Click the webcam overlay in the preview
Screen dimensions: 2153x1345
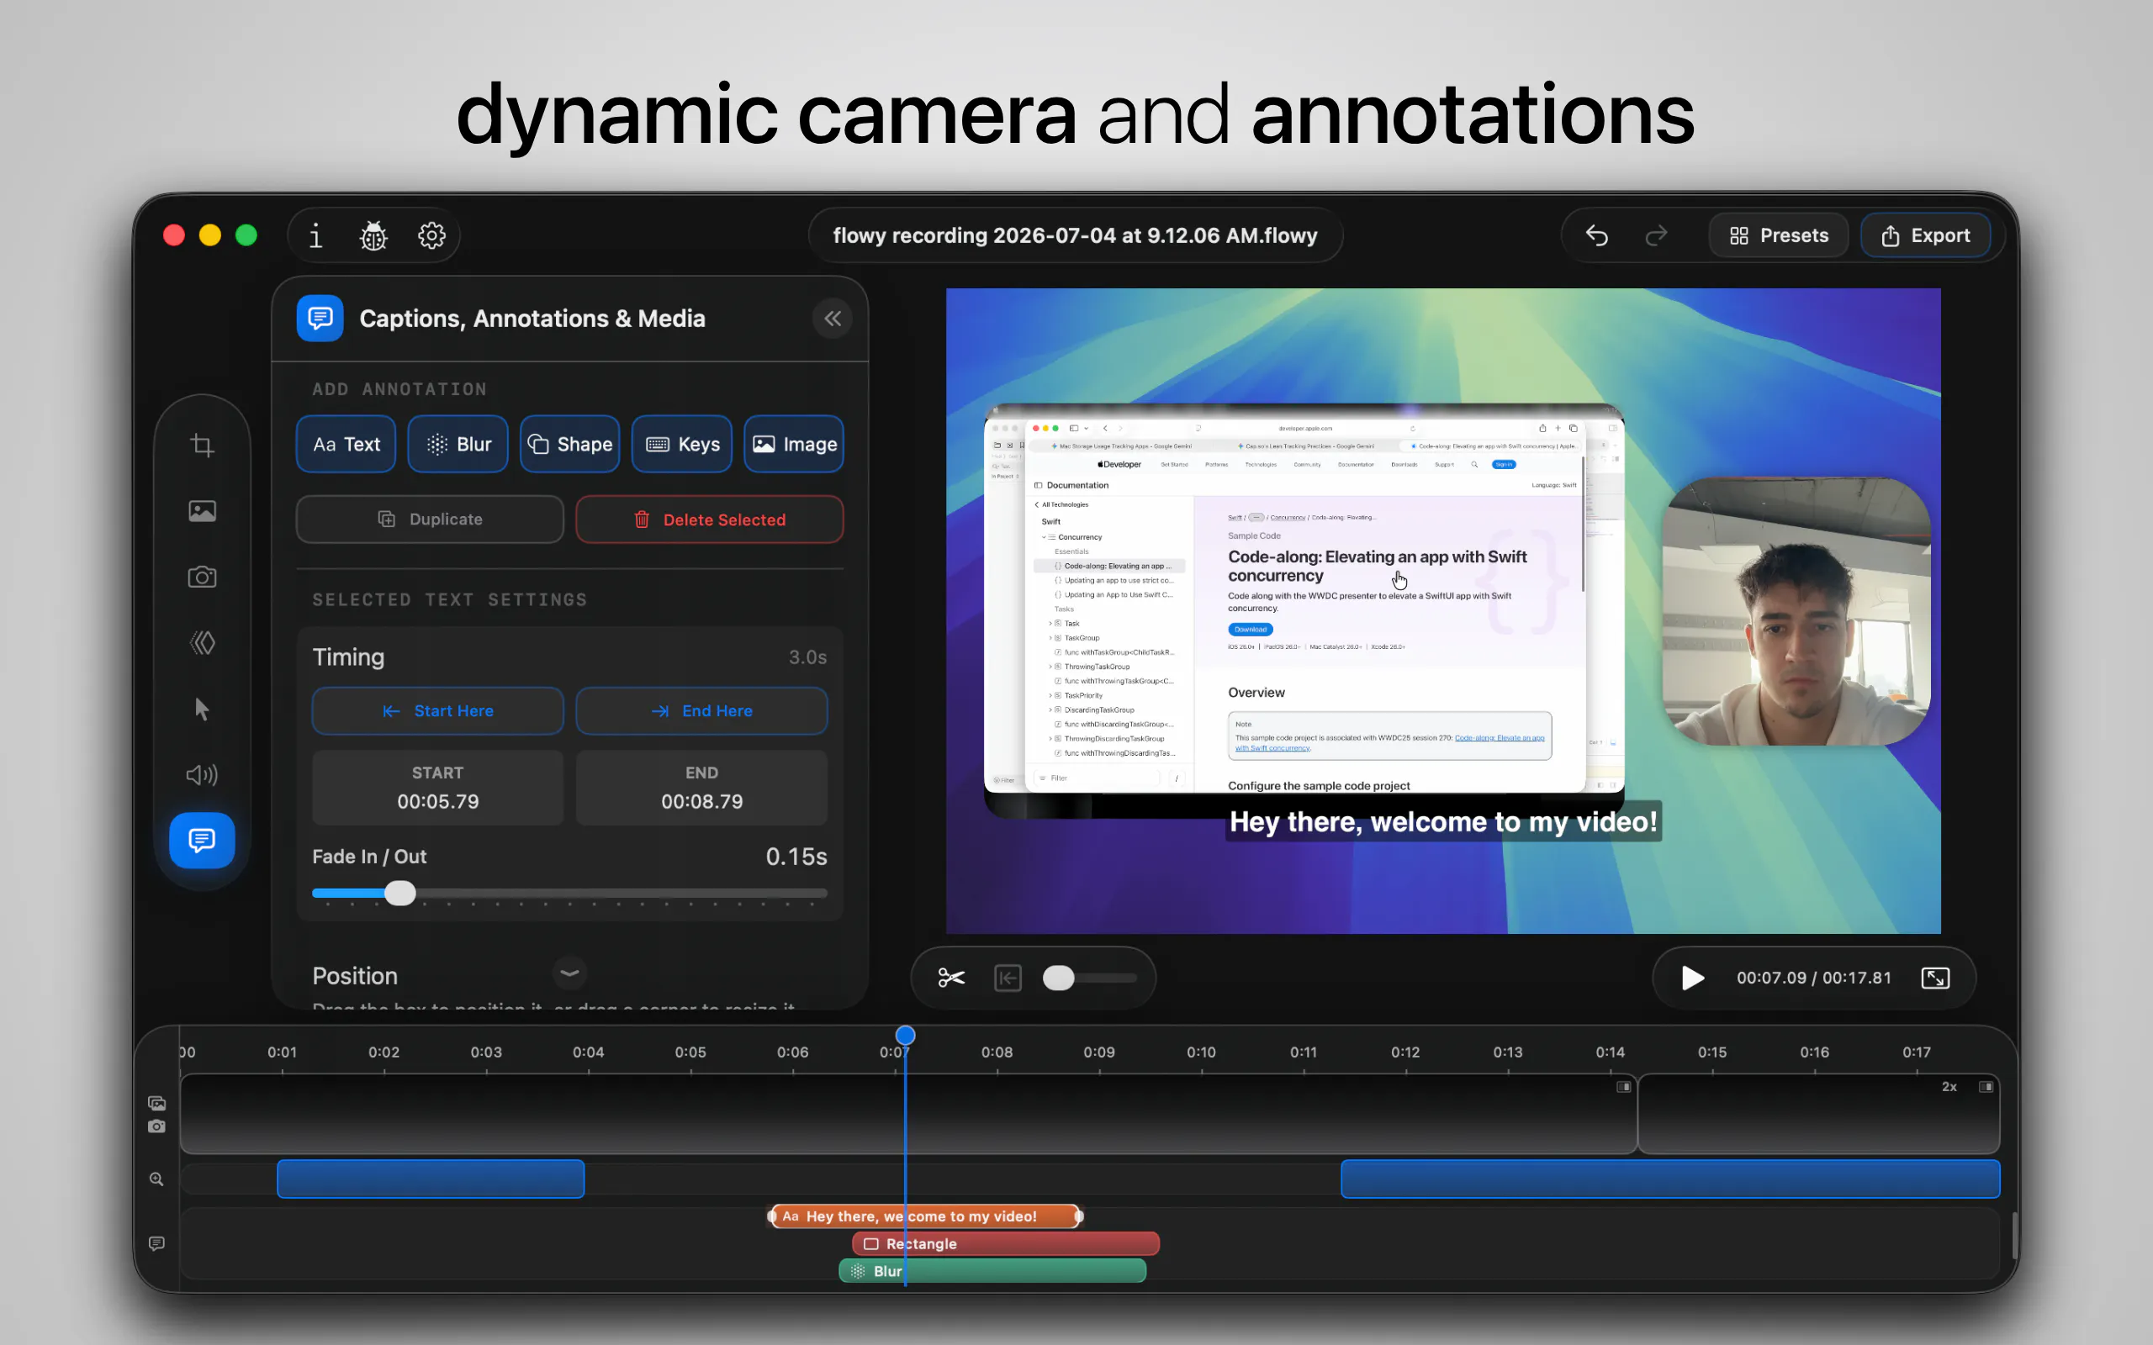tap(1796, 612)
